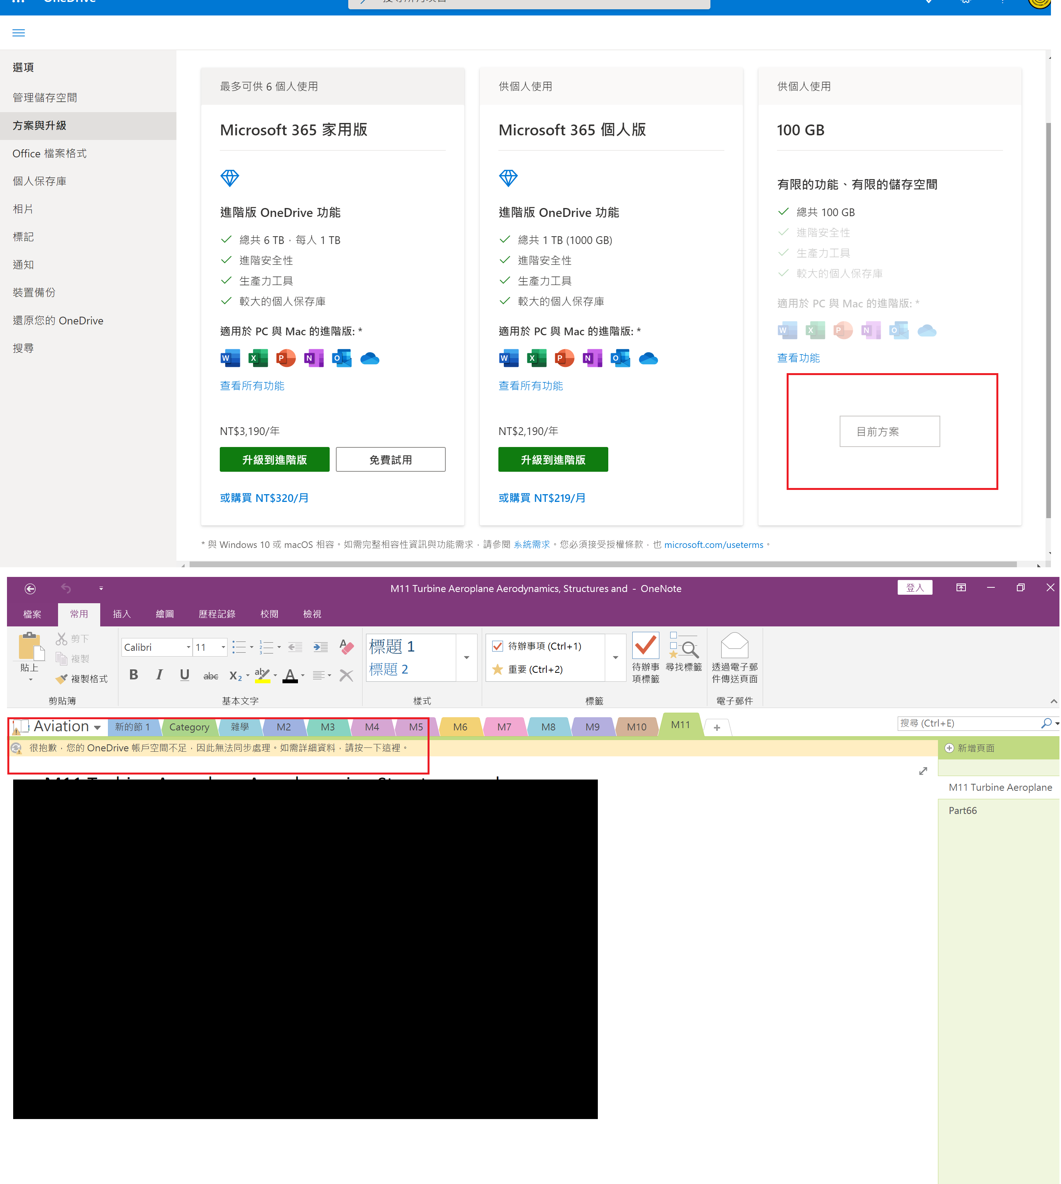Select the Important (重要) star tag
This screenshot has height=1184, width=1061.
[x=497, y=669]
